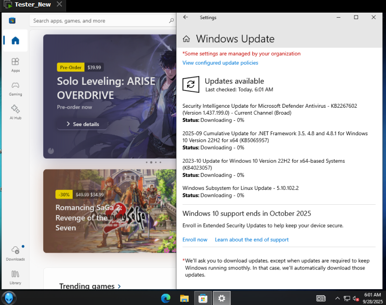
Task: Click the update refresh icon
Action: point(191,84)
